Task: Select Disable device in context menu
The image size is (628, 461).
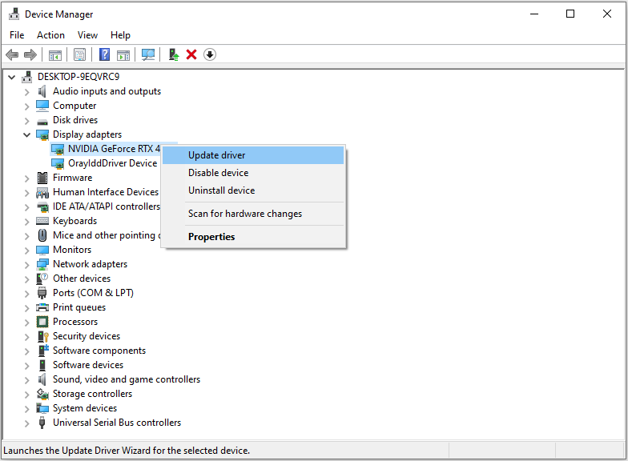Action: [218, 173]
